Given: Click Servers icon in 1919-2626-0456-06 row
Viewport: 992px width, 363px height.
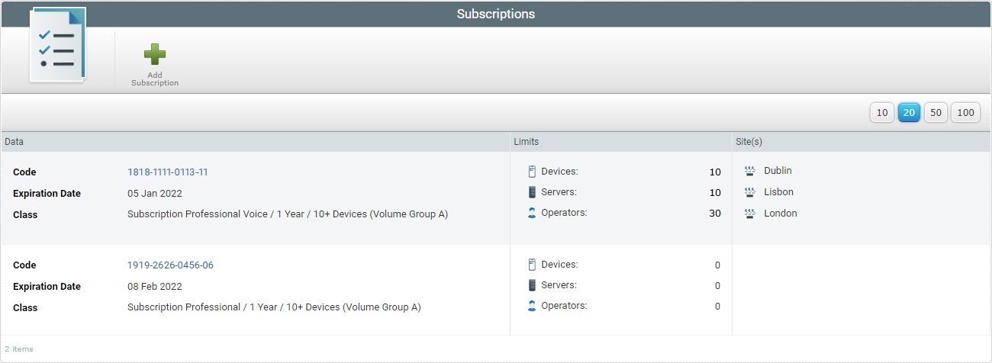Looking at the screenshot, I should point(532,285).
